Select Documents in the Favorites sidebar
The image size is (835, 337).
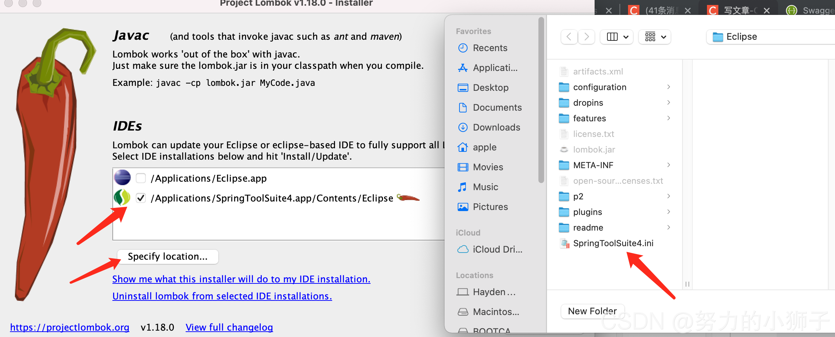(497, 107)
